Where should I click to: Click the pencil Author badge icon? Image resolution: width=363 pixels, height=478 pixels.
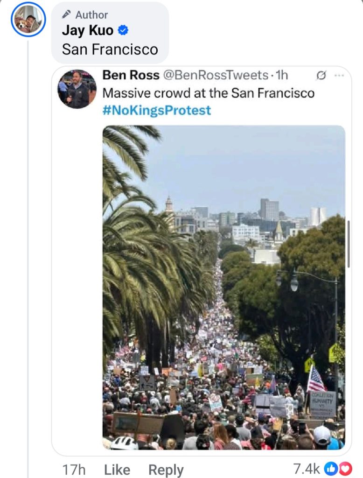(67, 15)
